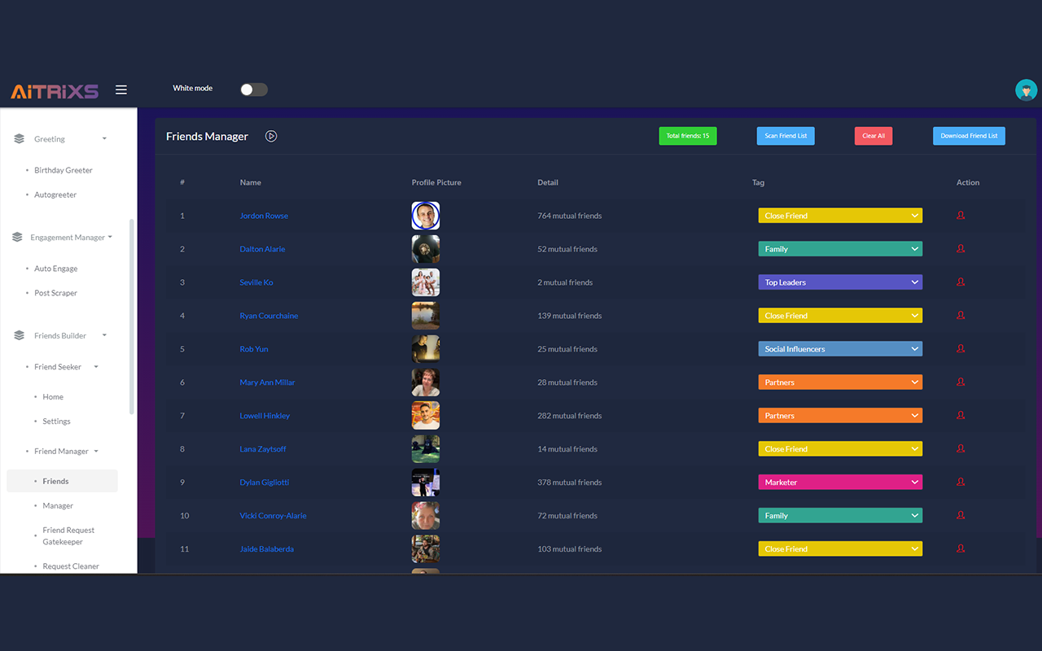Viewport: 1042px width, 651px height.
Task: Unfriend Jaide Balaberda via red icon
Action: [961, 549]
